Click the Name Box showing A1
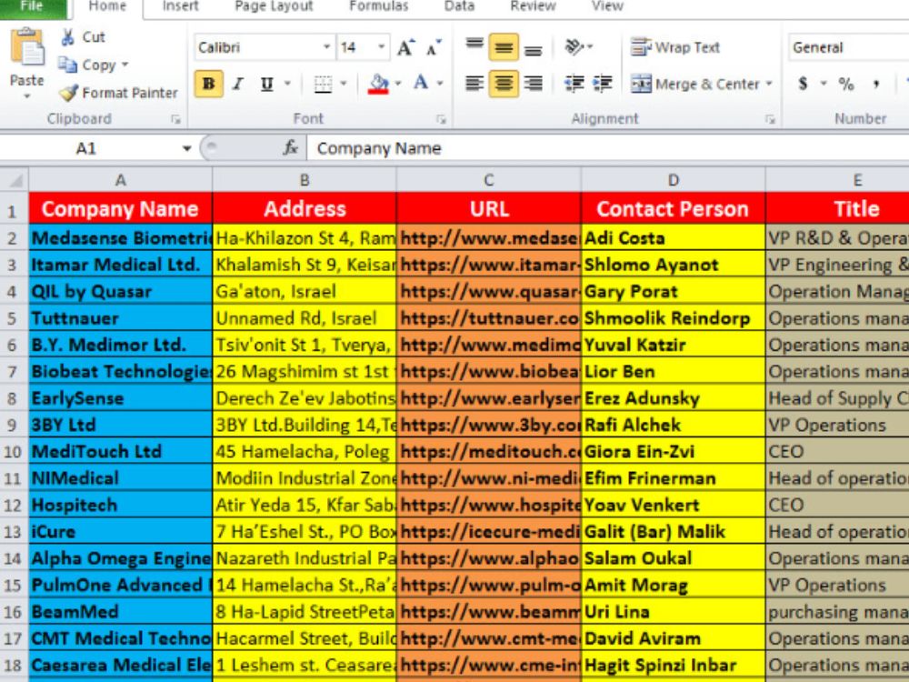The image size is (909, 682). [x=87, y=148]
